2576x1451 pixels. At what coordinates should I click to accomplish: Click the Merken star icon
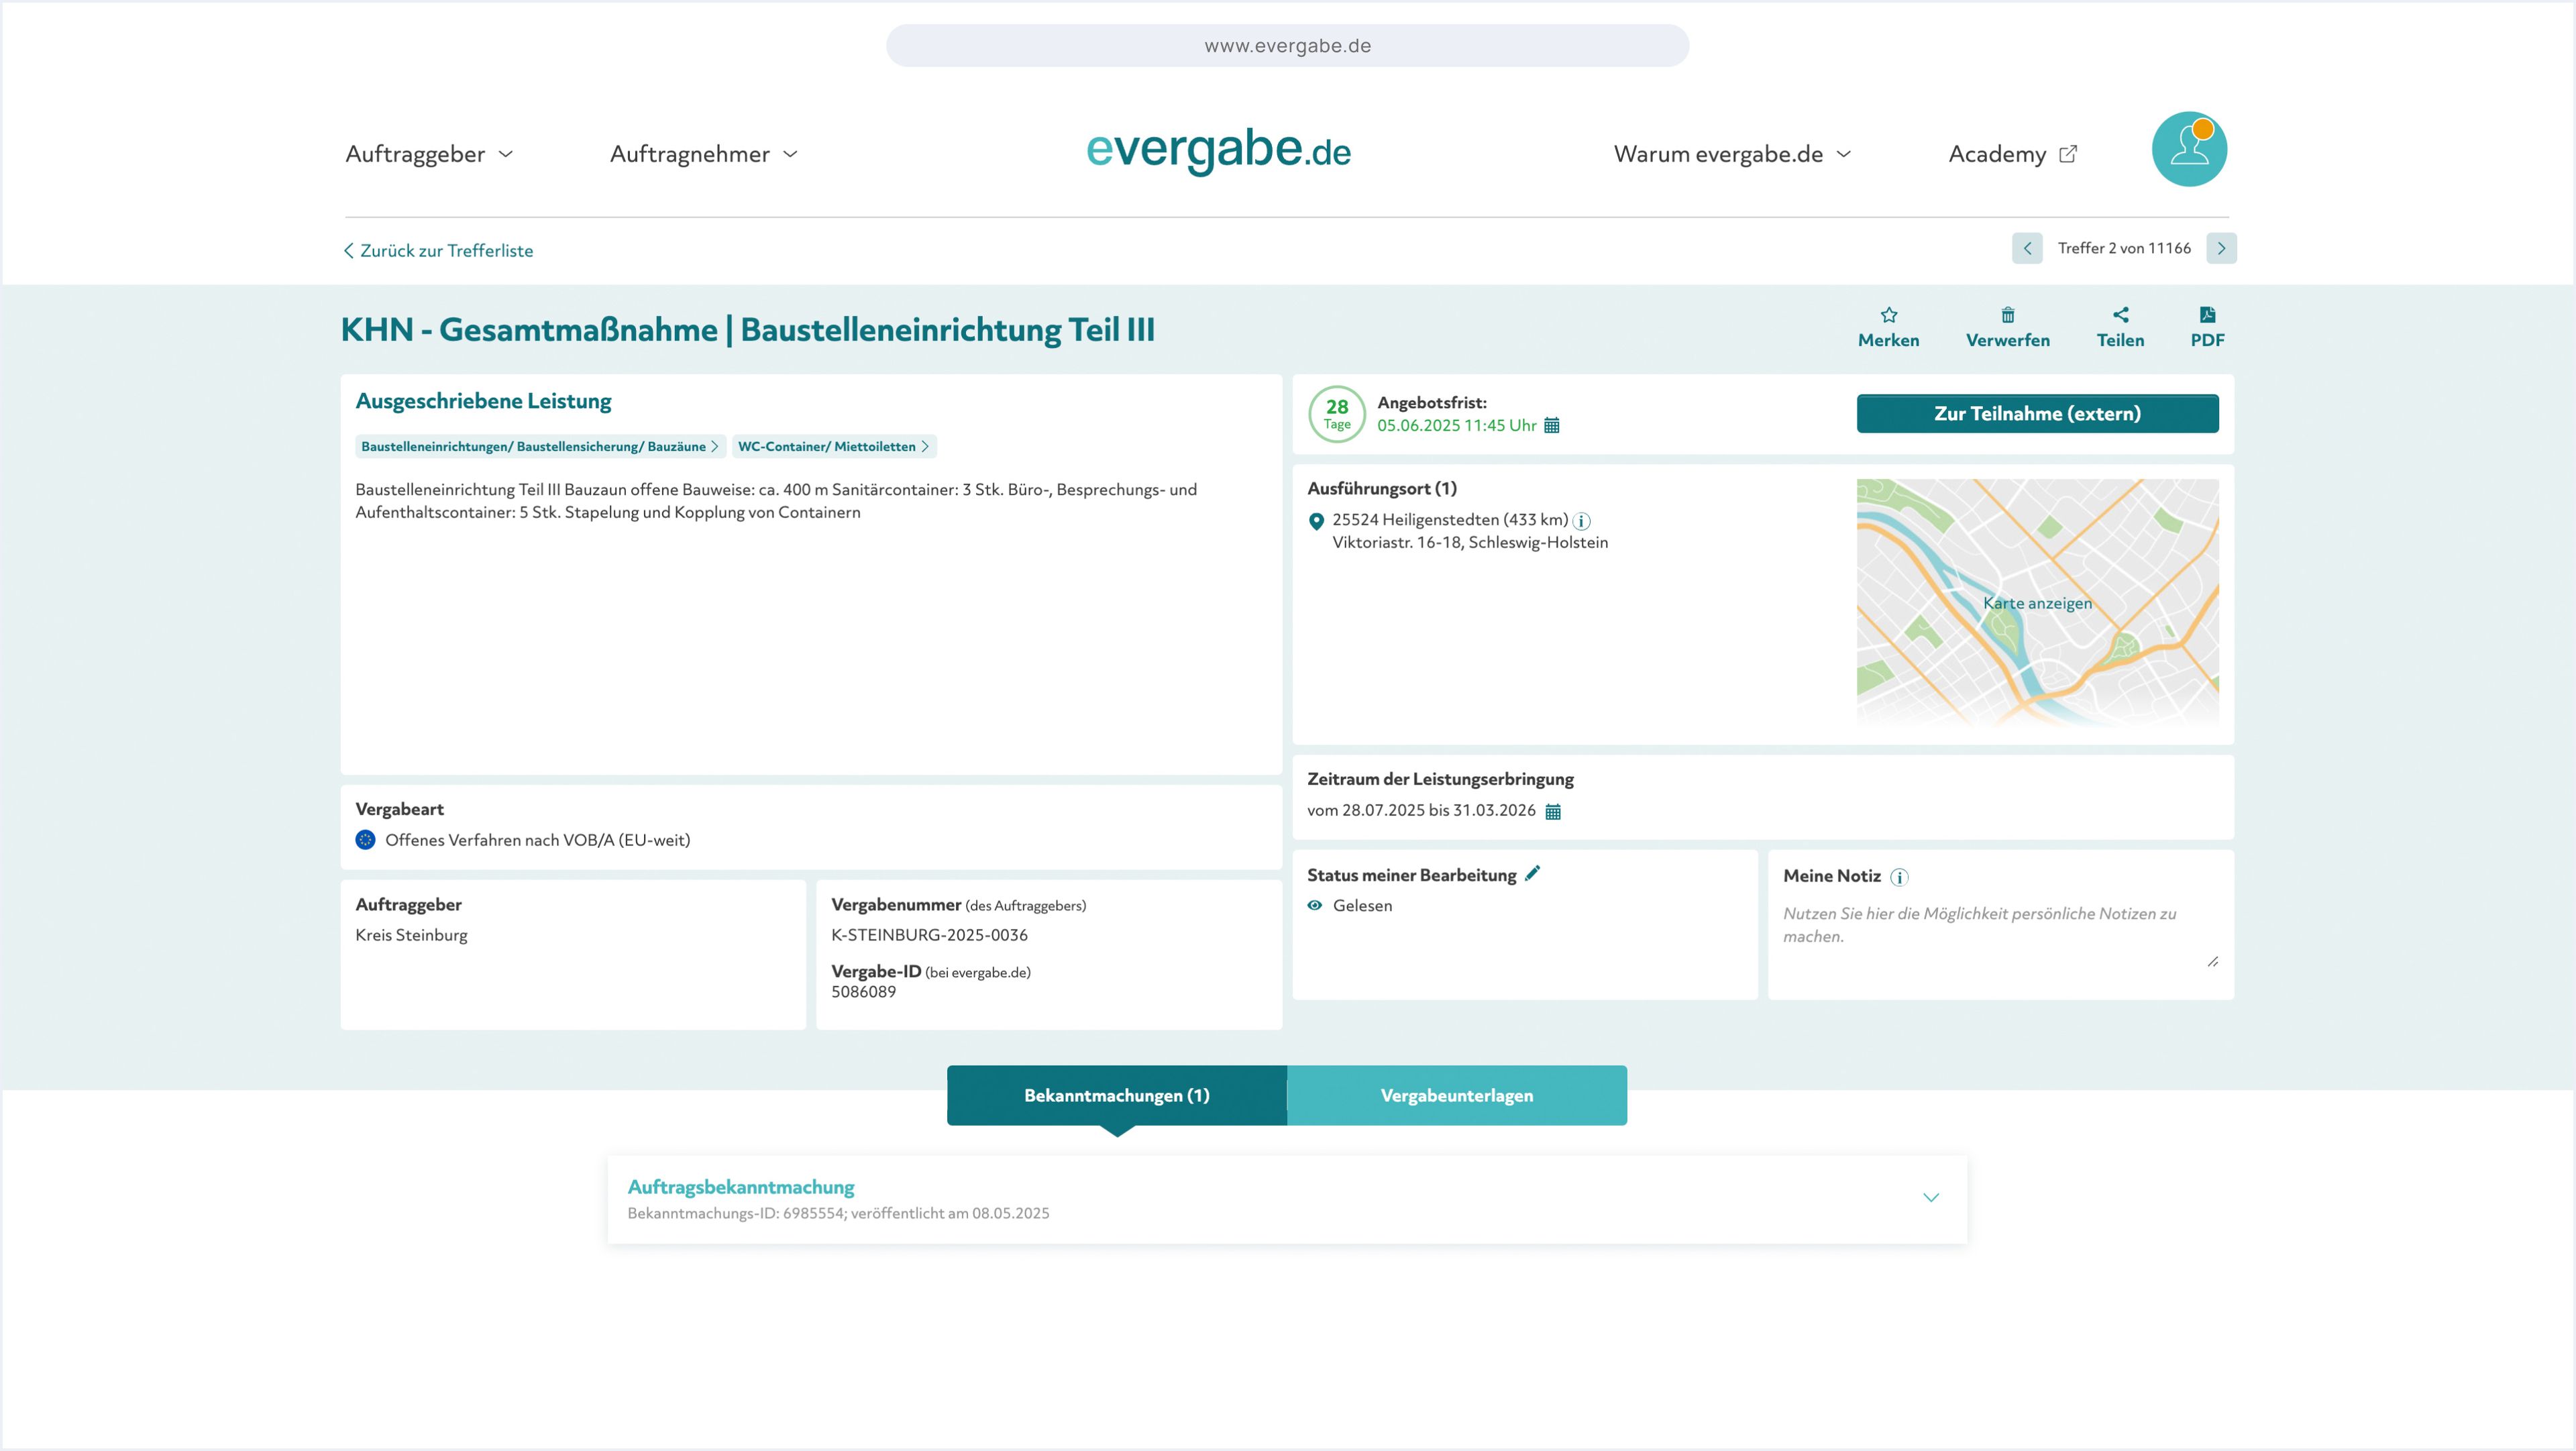coord(1888,315)
